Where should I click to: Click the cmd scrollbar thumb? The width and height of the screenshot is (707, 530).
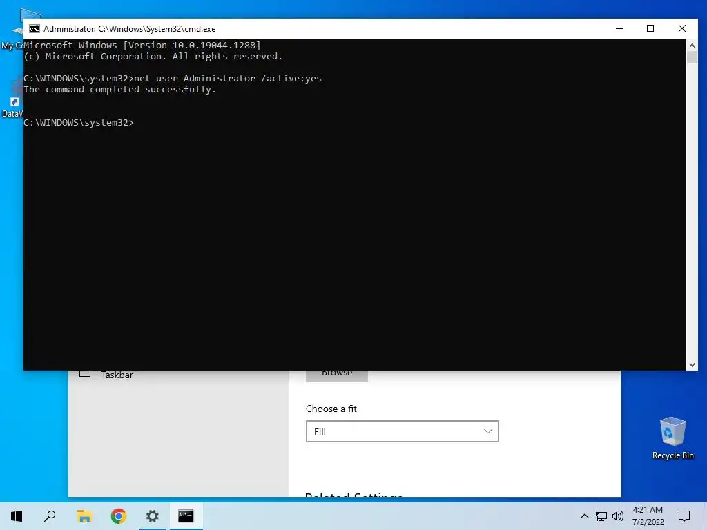pyautogui.click(x=692, y=57)
